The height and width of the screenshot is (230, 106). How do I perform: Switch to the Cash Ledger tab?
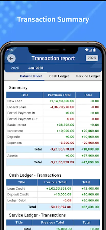point(59,76)
